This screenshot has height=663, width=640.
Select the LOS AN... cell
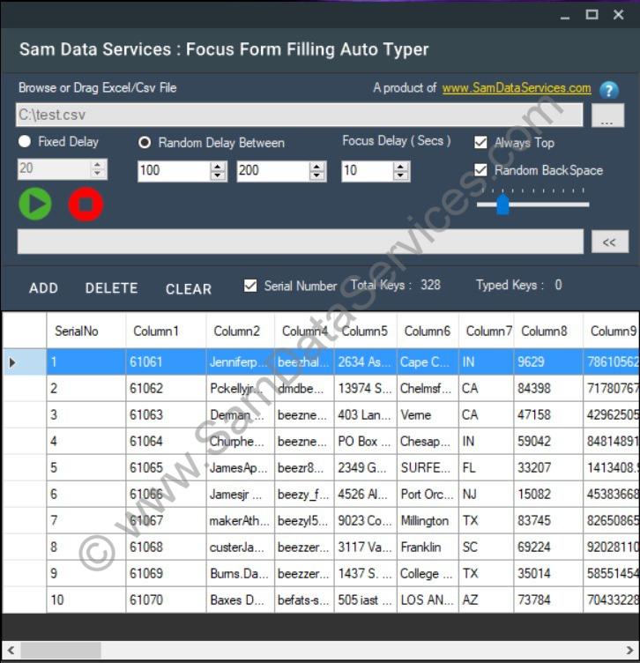point(428,600)
